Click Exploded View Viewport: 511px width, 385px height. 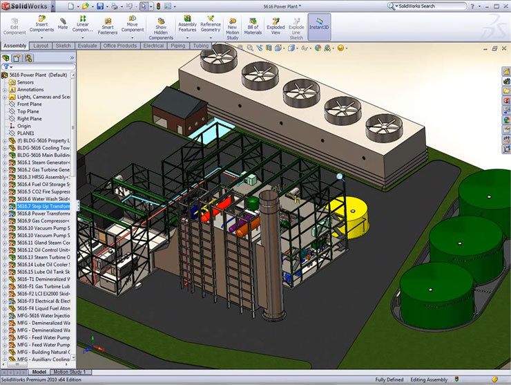click(x=276, y=26)
